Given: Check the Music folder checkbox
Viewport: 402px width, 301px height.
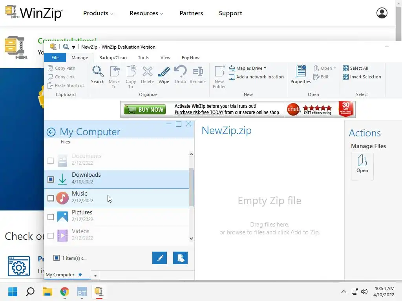Looking at the screenshot, I should [x=51, y=198].
